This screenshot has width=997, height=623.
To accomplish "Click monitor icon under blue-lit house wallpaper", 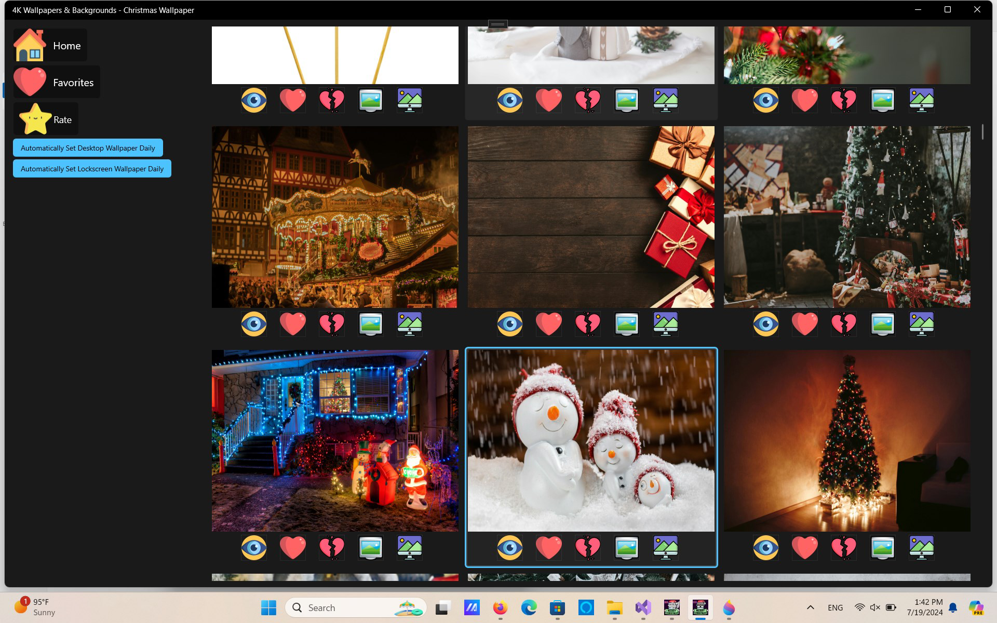I will coord(409,548).
